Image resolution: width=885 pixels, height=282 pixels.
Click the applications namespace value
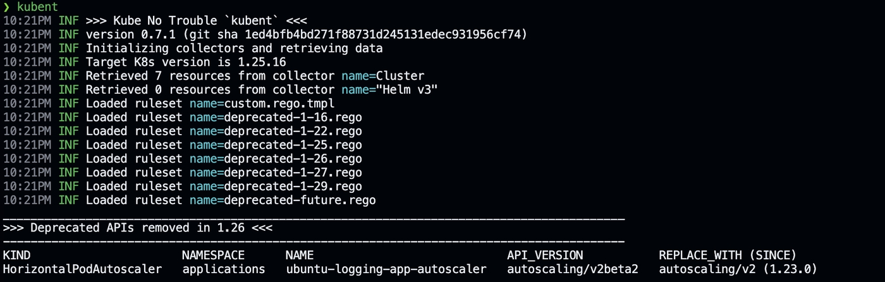pyautogui.click(x=224, y=269)
